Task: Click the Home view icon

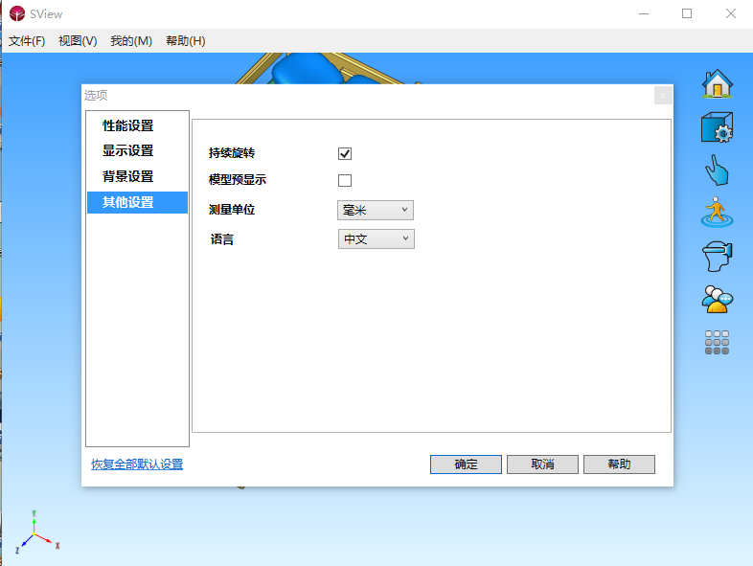Action: point(717,84)
